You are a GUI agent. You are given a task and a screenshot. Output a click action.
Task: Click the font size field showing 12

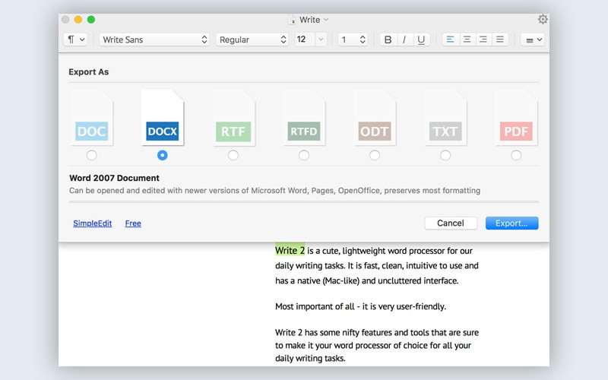click(306, 40)
